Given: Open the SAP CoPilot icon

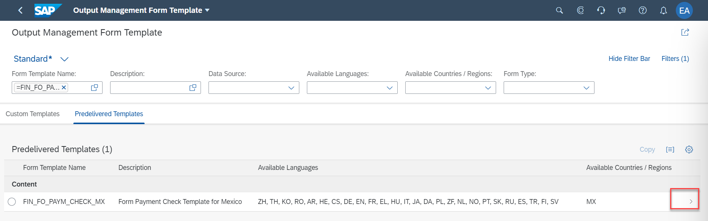Looking at the screenshot, I should tap(580, 10).
